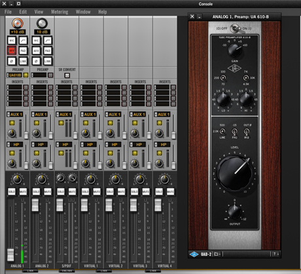Screen dimensions: 301x274
Task: Toggle the PAD button on Analog 2
Action: pos(48,50)
